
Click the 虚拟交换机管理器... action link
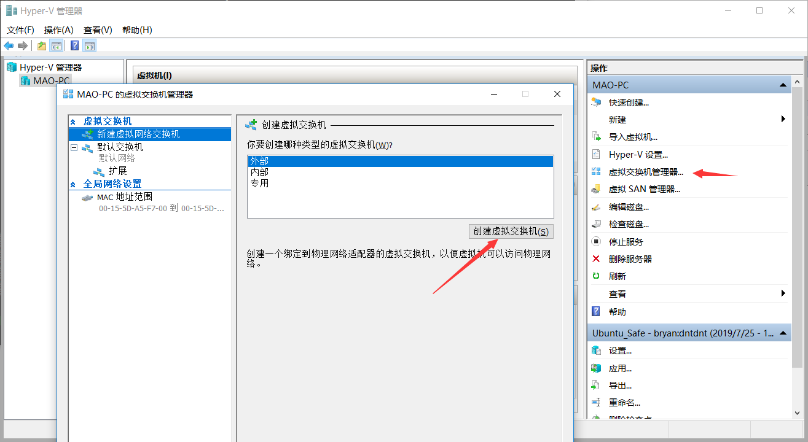pos(646,172)
